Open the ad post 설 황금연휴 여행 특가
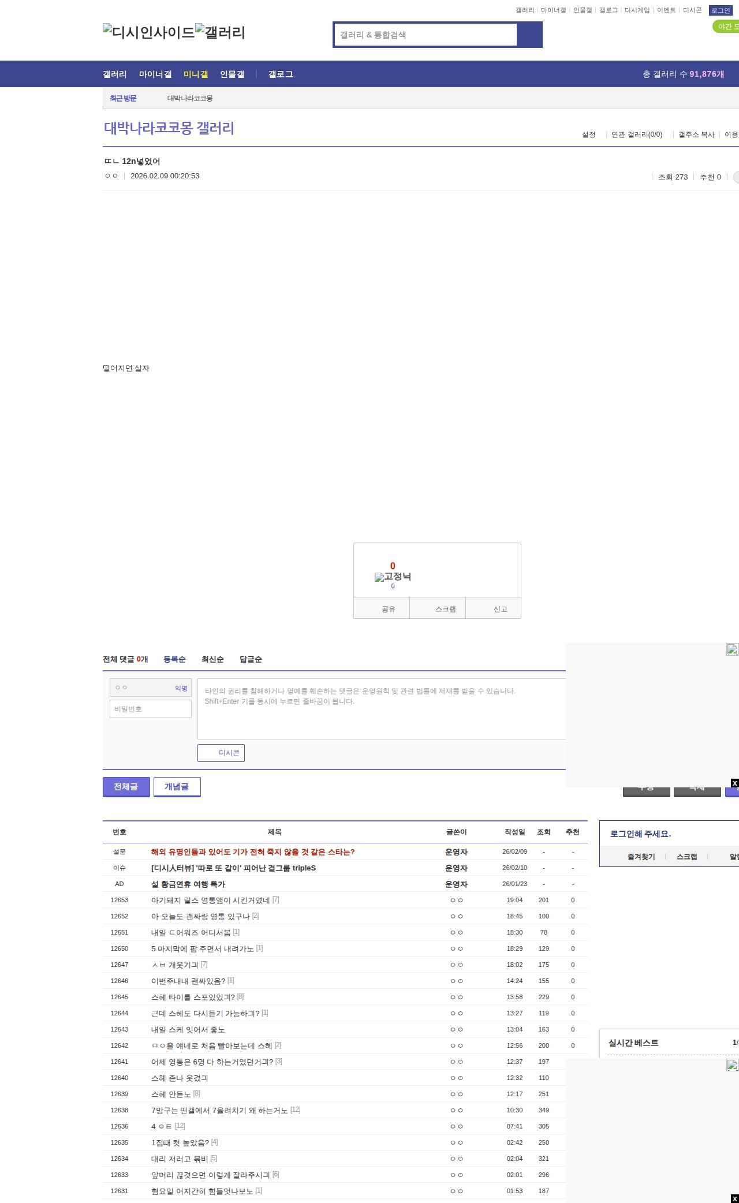Viewport: 739px width, 1203px height. point(188,884)
